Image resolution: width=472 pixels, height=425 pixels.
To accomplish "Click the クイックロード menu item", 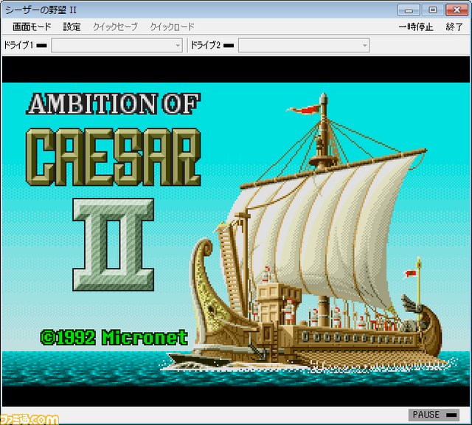I will (x=172, y=27).
